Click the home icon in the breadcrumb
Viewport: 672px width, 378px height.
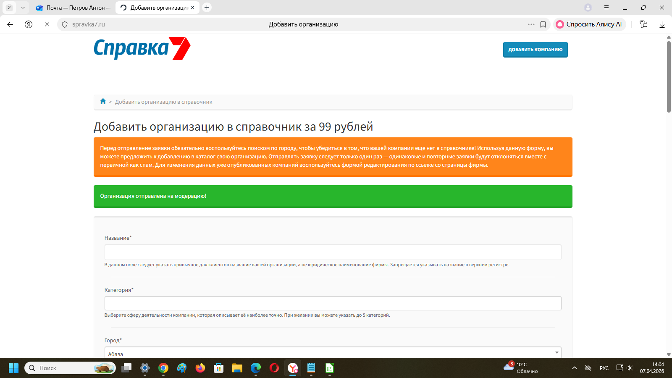click(x=103, y=102)
